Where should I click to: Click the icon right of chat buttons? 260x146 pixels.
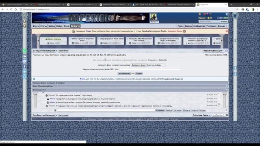(x=227, y=110)
